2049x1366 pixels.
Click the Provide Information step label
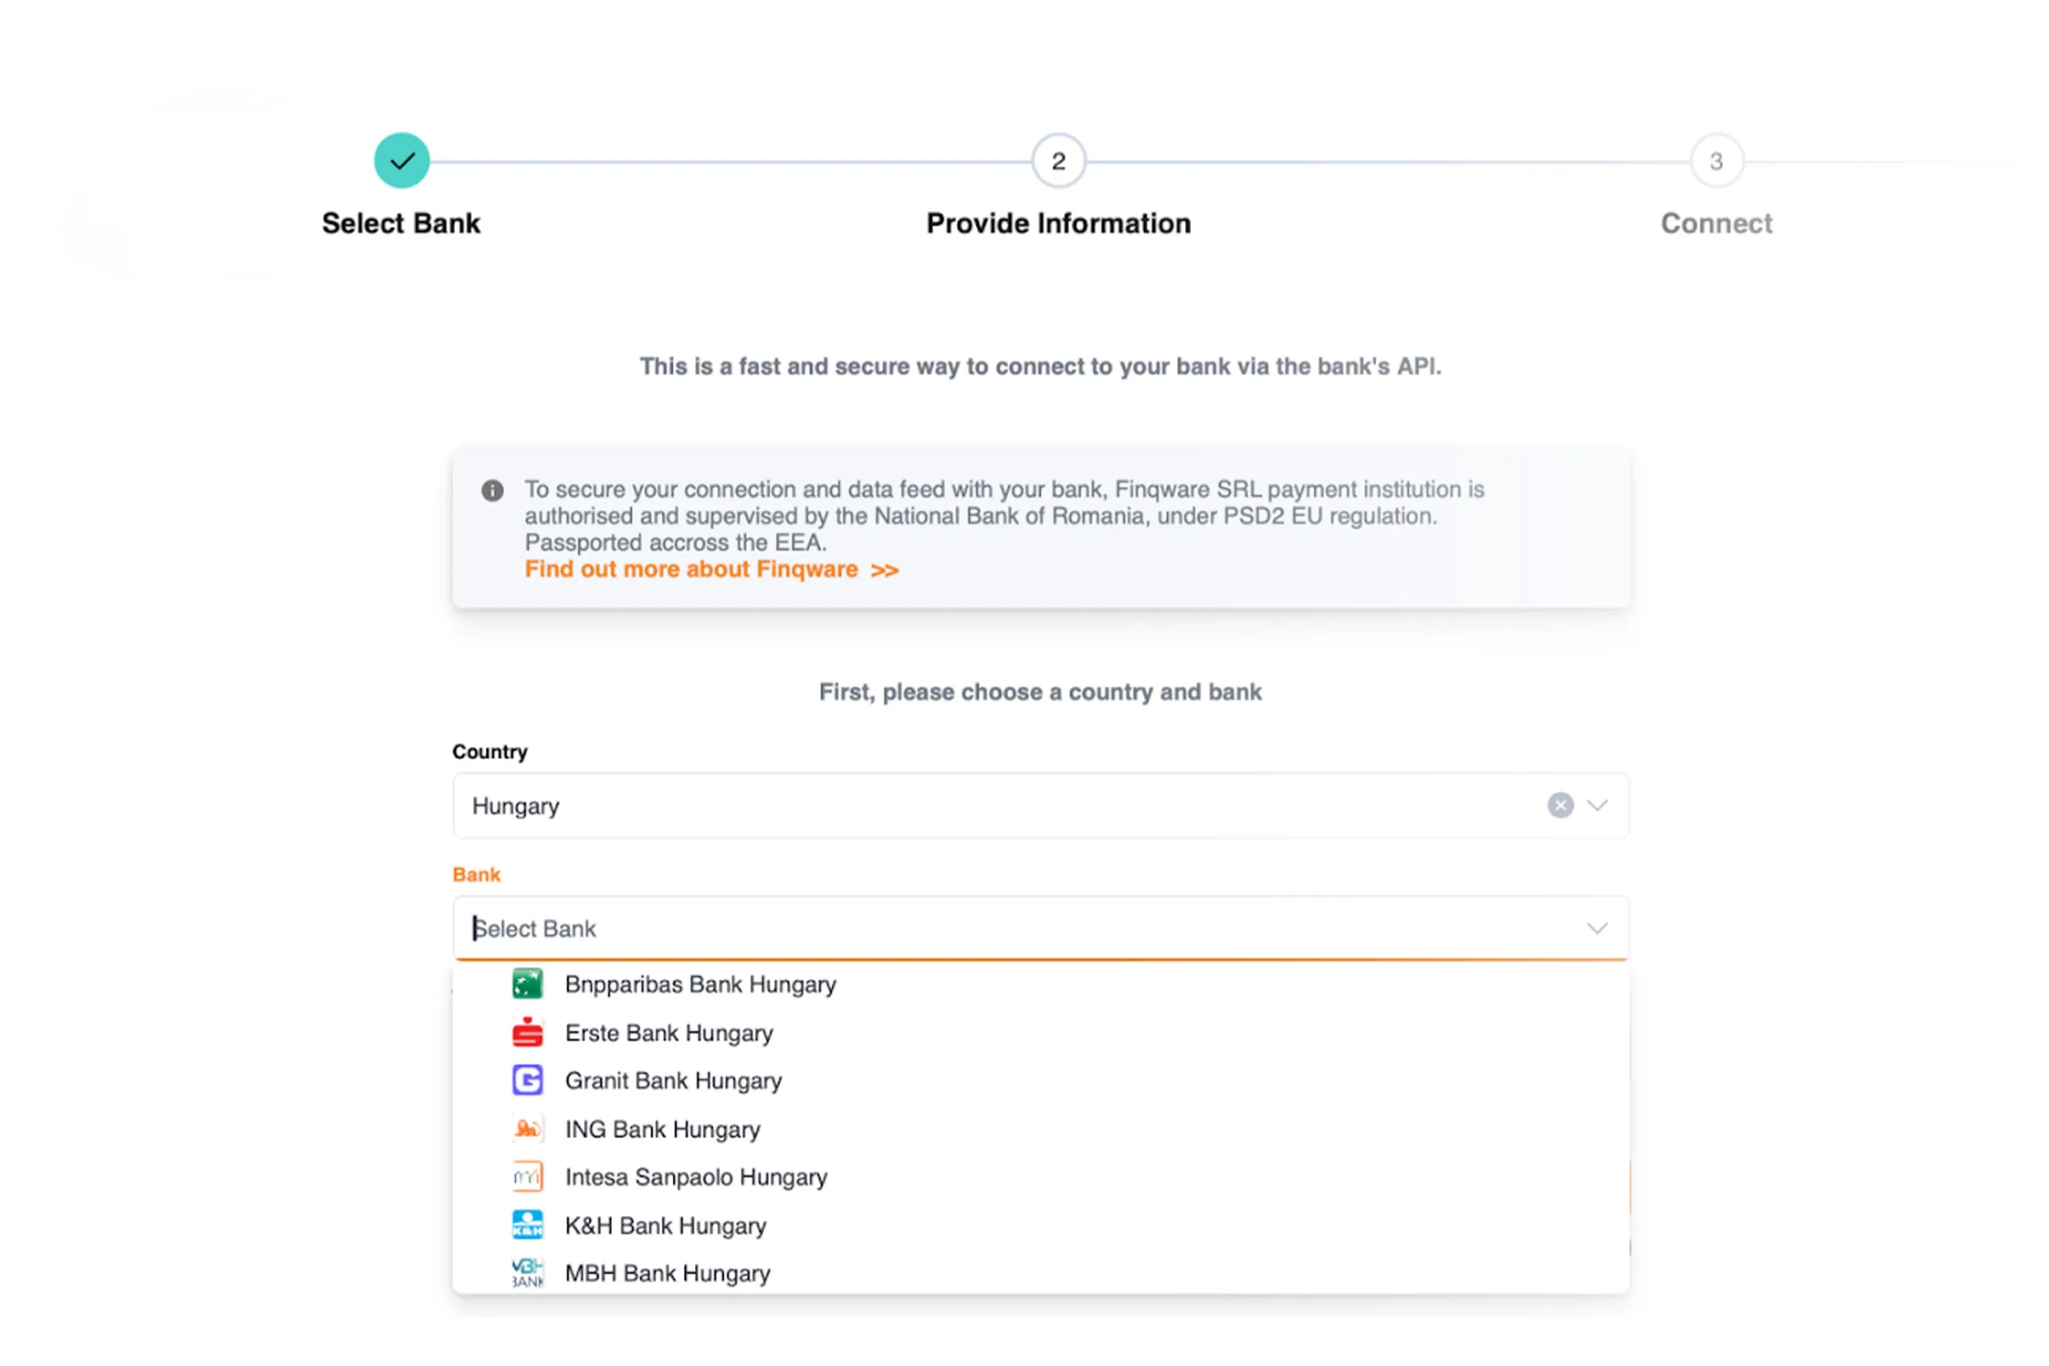point(1059,223)
